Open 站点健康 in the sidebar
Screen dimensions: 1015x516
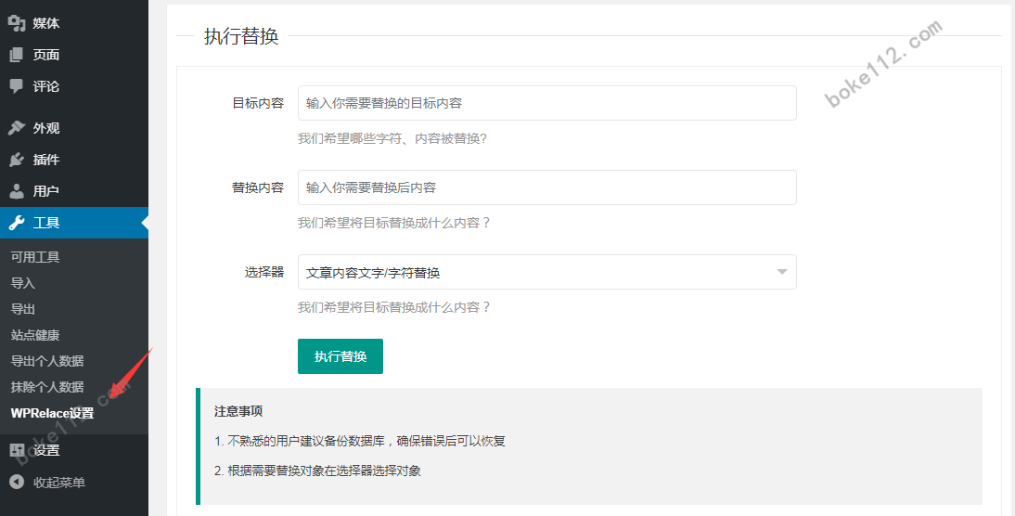[x=35, y=335]
